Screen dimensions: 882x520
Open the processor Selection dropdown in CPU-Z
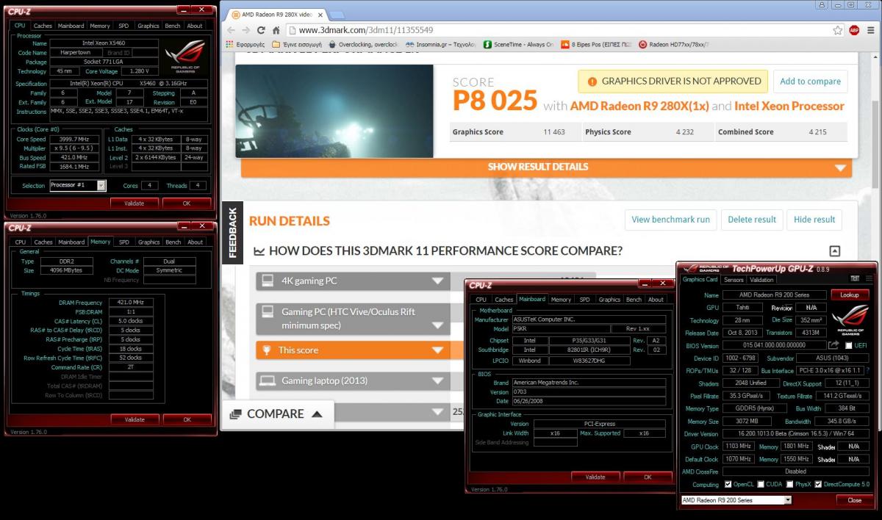click(x=78, y=185)
